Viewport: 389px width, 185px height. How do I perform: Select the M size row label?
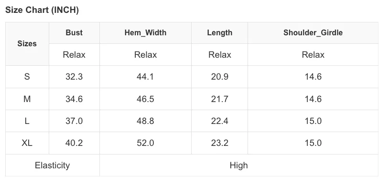point(27,99)
